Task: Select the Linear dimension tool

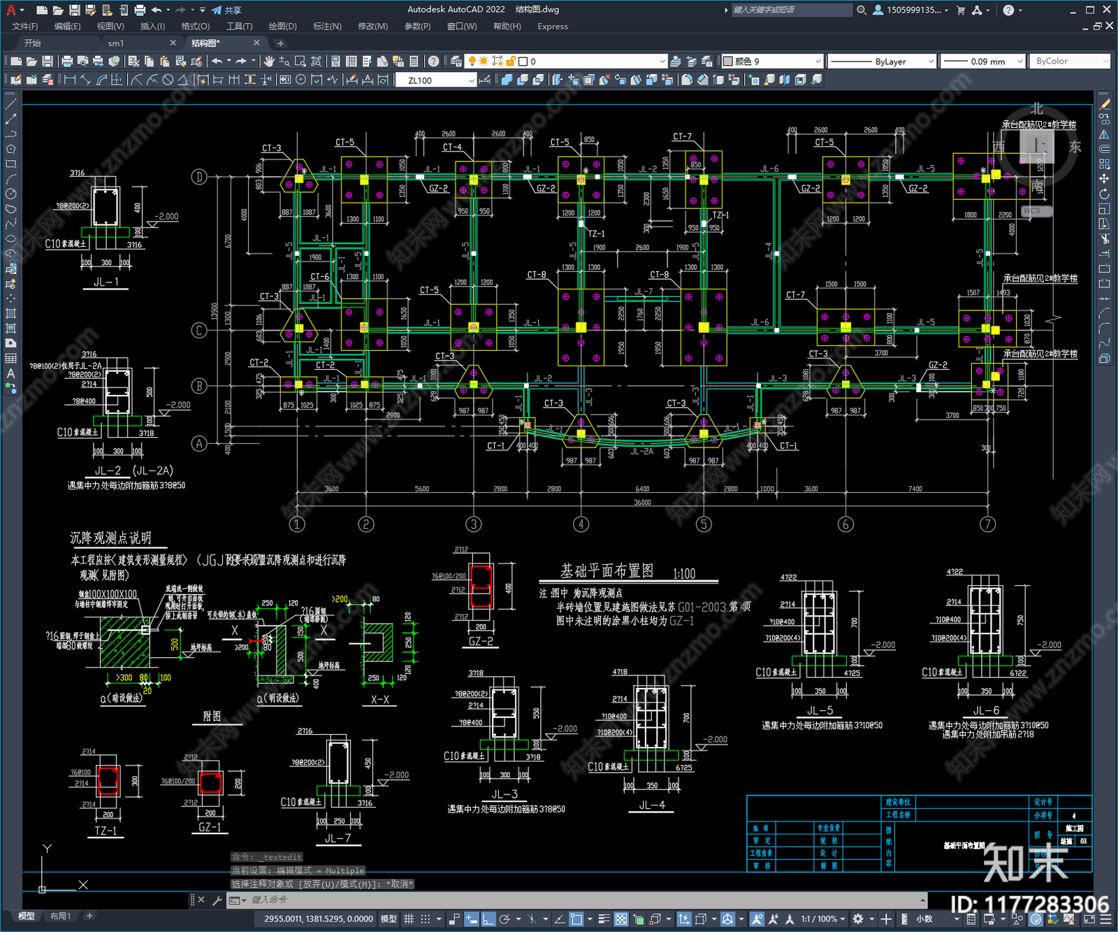Action: point(70,80)
